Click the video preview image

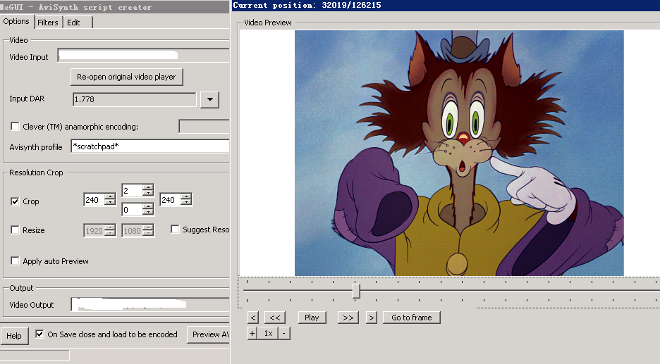tap(459, 153)
